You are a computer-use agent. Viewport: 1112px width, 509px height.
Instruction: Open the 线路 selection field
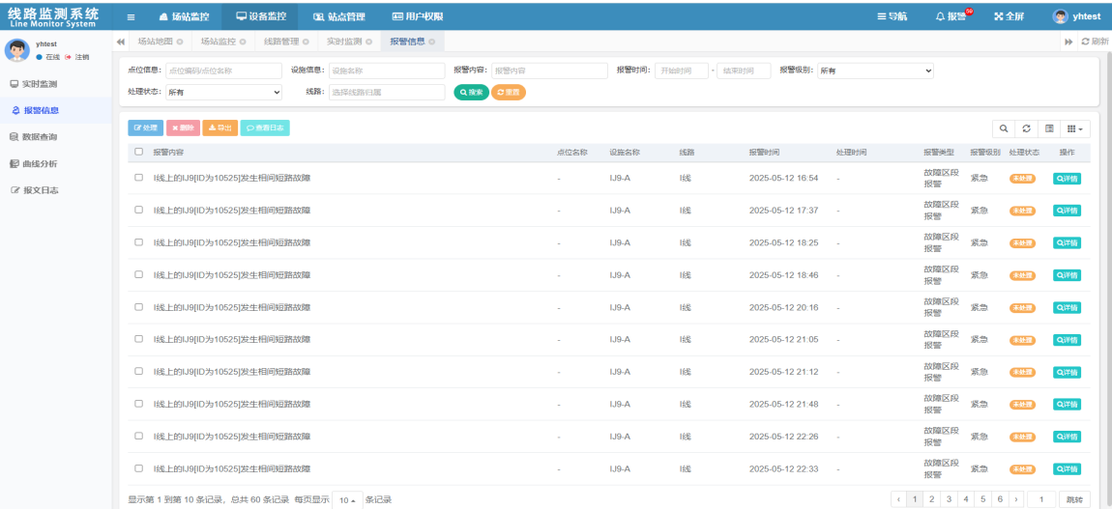(x=387, y=92)
